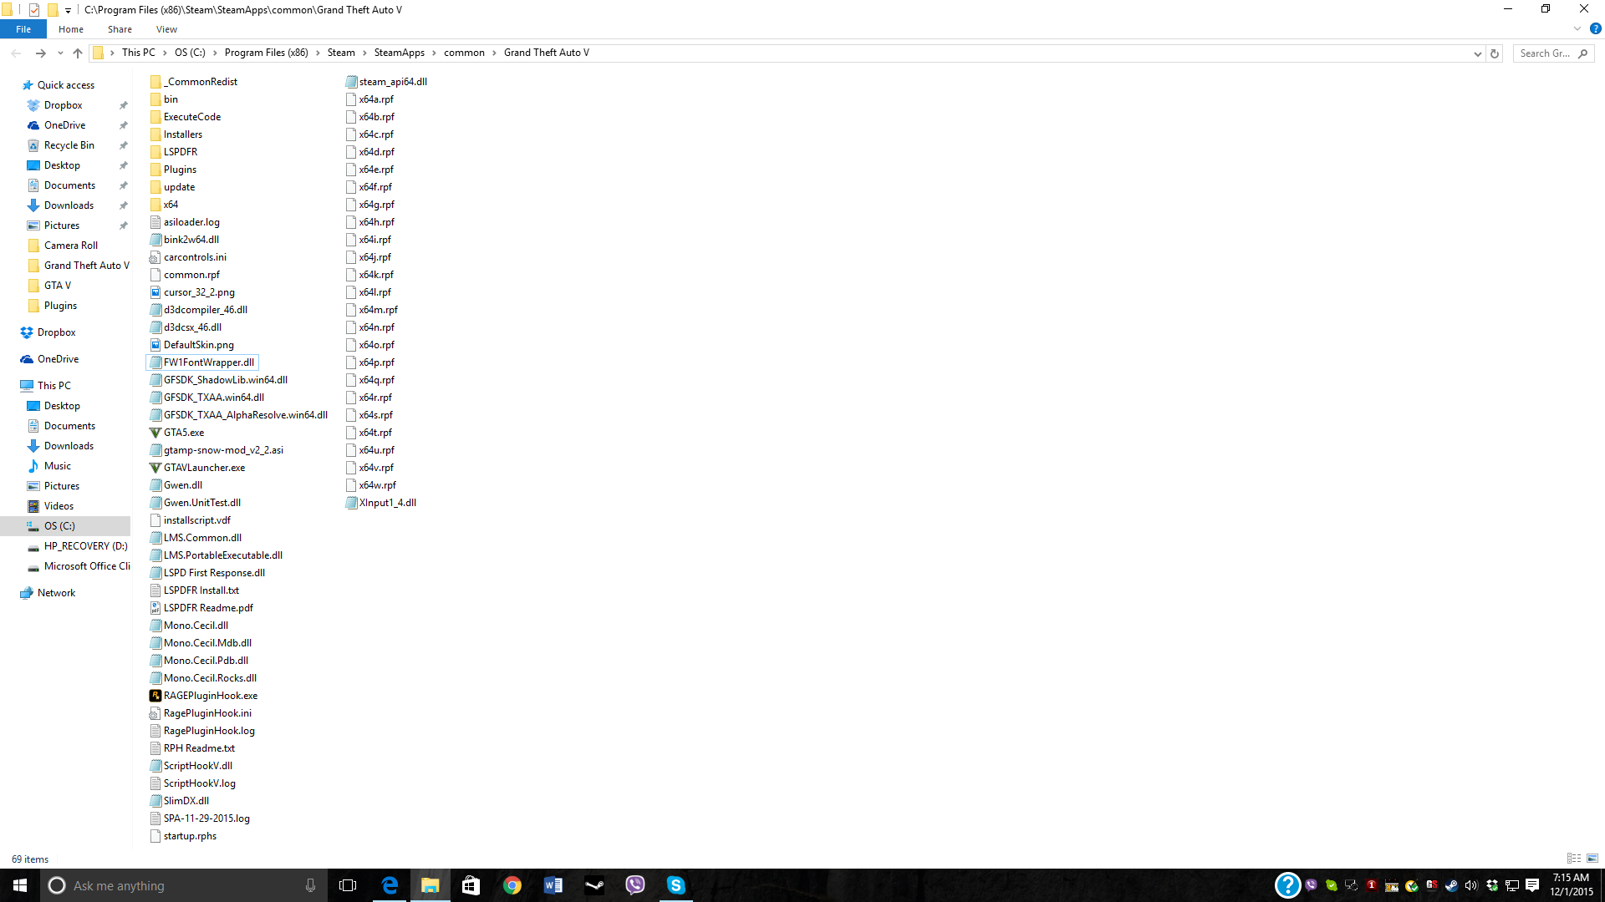Image resolution: width=1605 pixels, height=902 pixels.
Task: Open Google Chrome in the taskbar
Action: click(x=512, y=885)
